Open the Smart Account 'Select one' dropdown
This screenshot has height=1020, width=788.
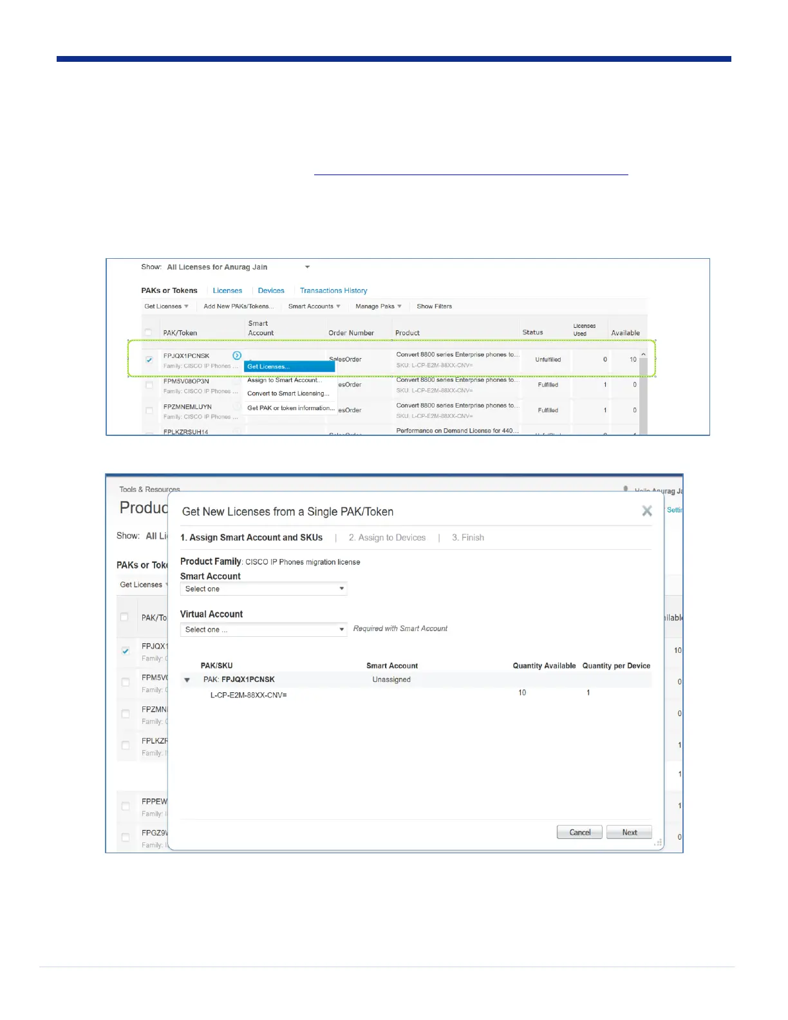(x=263, y=589)
